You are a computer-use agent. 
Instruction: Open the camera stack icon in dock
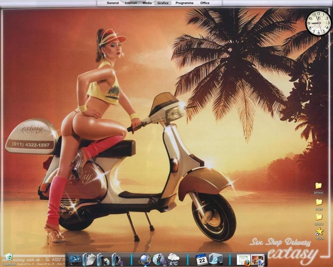(104, 260)
